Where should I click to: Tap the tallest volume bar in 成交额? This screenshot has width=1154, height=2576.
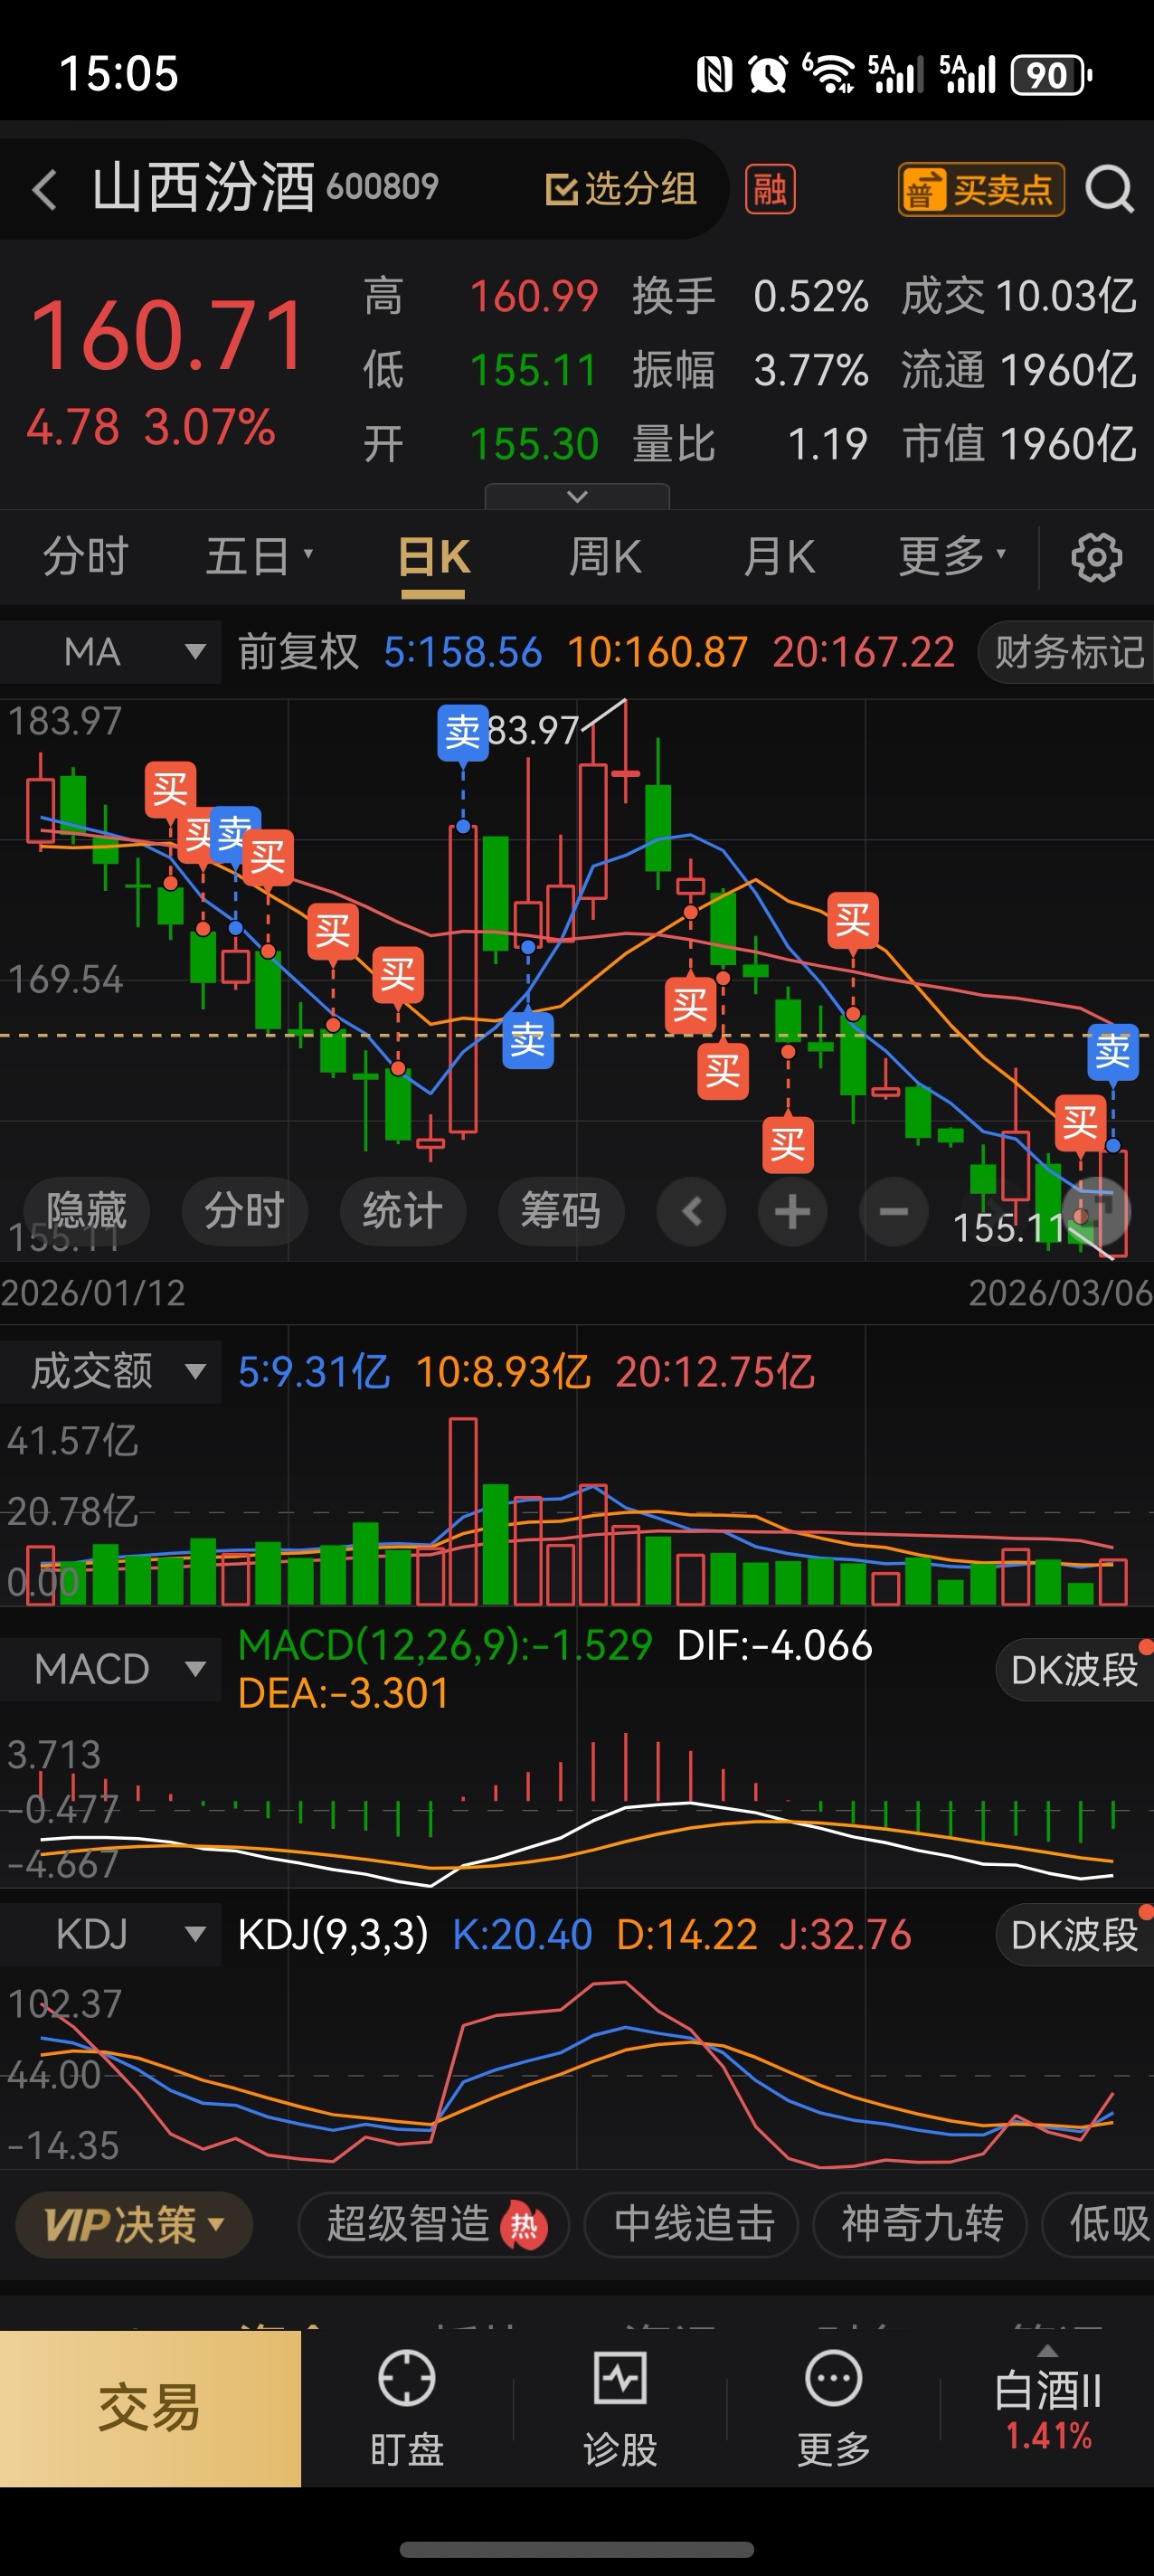click(463, 1511)
